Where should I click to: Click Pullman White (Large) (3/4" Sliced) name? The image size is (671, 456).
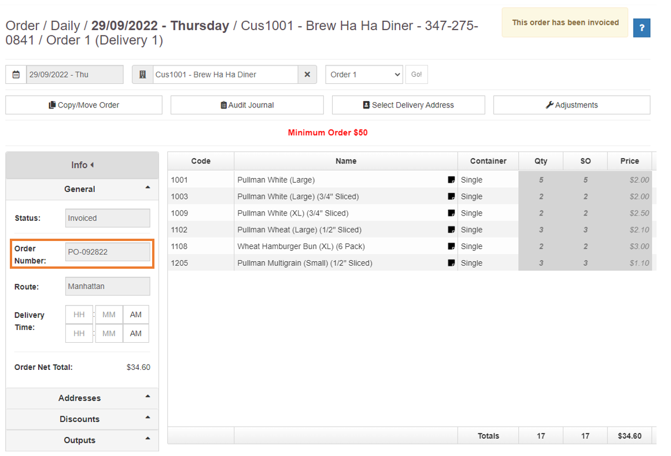pos(298,197)
